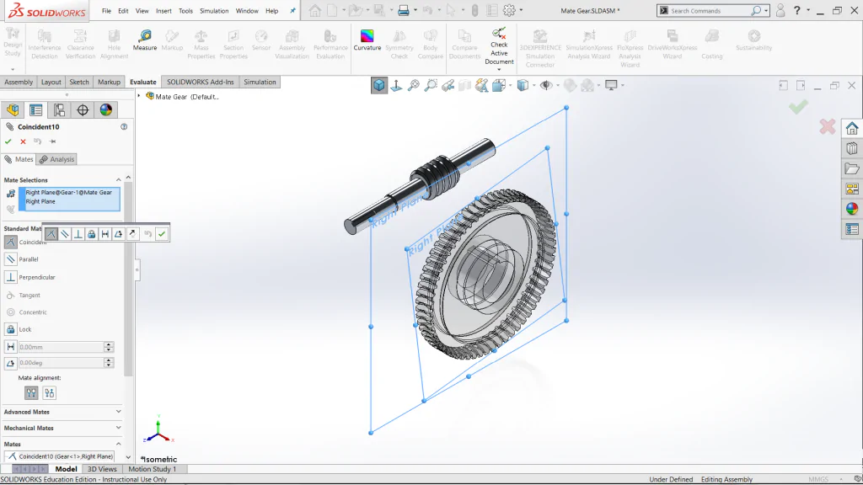Image resolution: width=863 pixels, height=485 pixels.
Task: Select the Lock mate type
Action: 10,329
